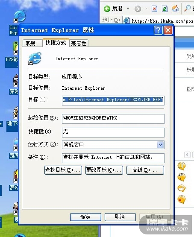This screenshot has width=194, height=237.
Task: Click the 高级 button
Action: click(x=145, y=170)
